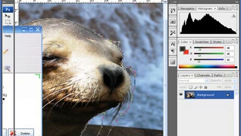
Task: Close the Layers tab with its X
Action: 192,76
